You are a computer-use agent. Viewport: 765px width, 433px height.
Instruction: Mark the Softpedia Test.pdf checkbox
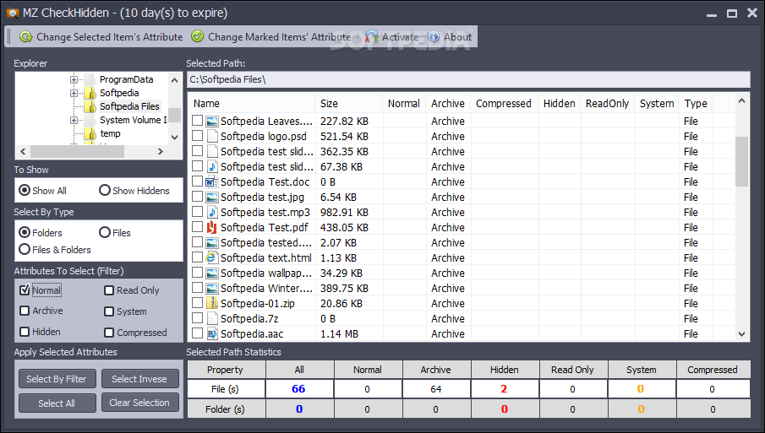coord(197,227)
